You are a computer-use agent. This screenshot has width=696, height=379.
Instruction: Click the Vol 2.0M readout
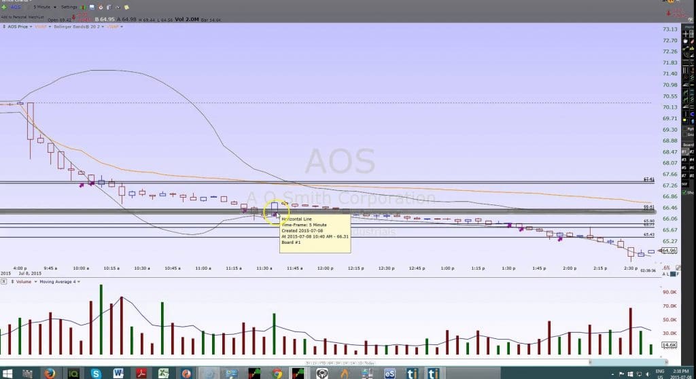(186, 19)
